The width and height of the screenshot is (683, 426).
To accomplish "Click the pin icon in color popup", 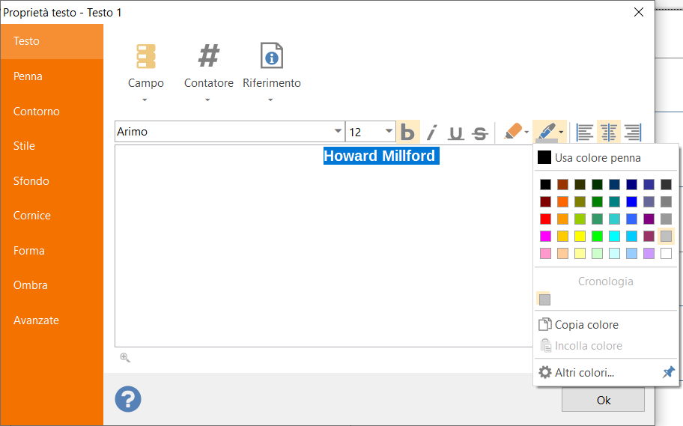I will point(669,372).
